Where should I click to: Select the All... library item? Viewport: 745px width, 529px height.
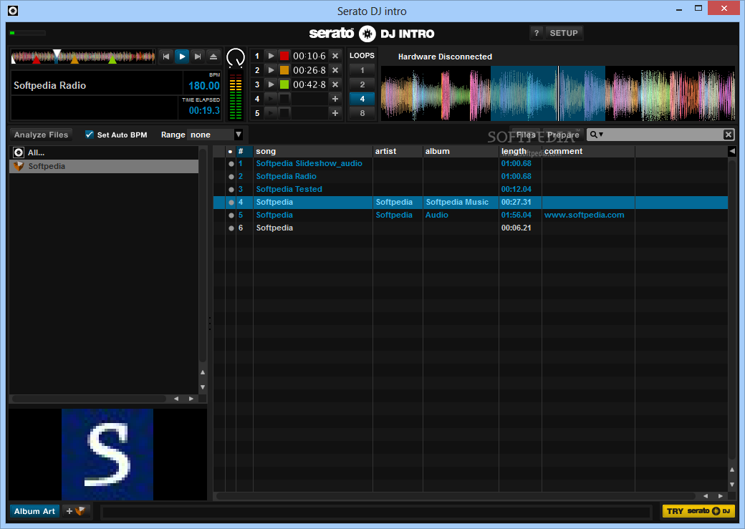pyautogui.click(x=104, y=152)
